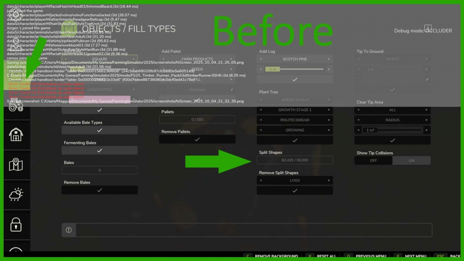Open the barn placeables sidebar icon
The image size is (464, 261).
(17, 135)
